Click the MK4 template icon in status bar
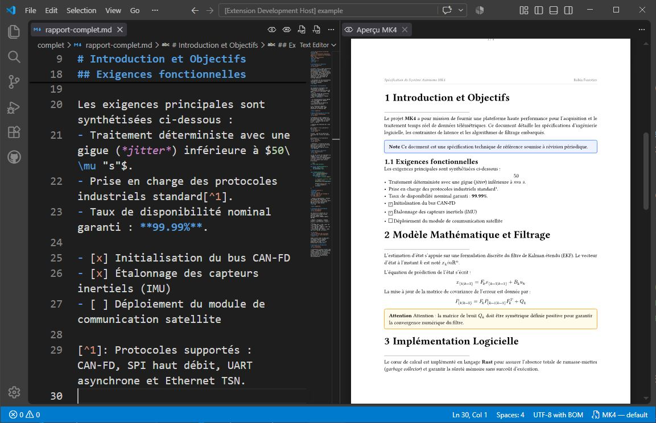 (x=595, y=414)
